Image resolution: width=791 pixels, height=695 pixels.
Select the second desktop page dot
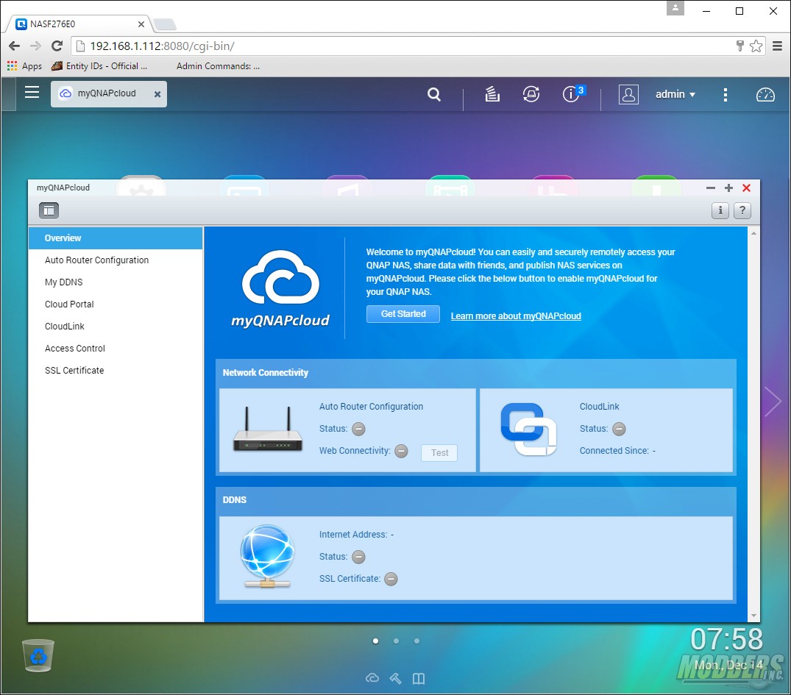396,641
